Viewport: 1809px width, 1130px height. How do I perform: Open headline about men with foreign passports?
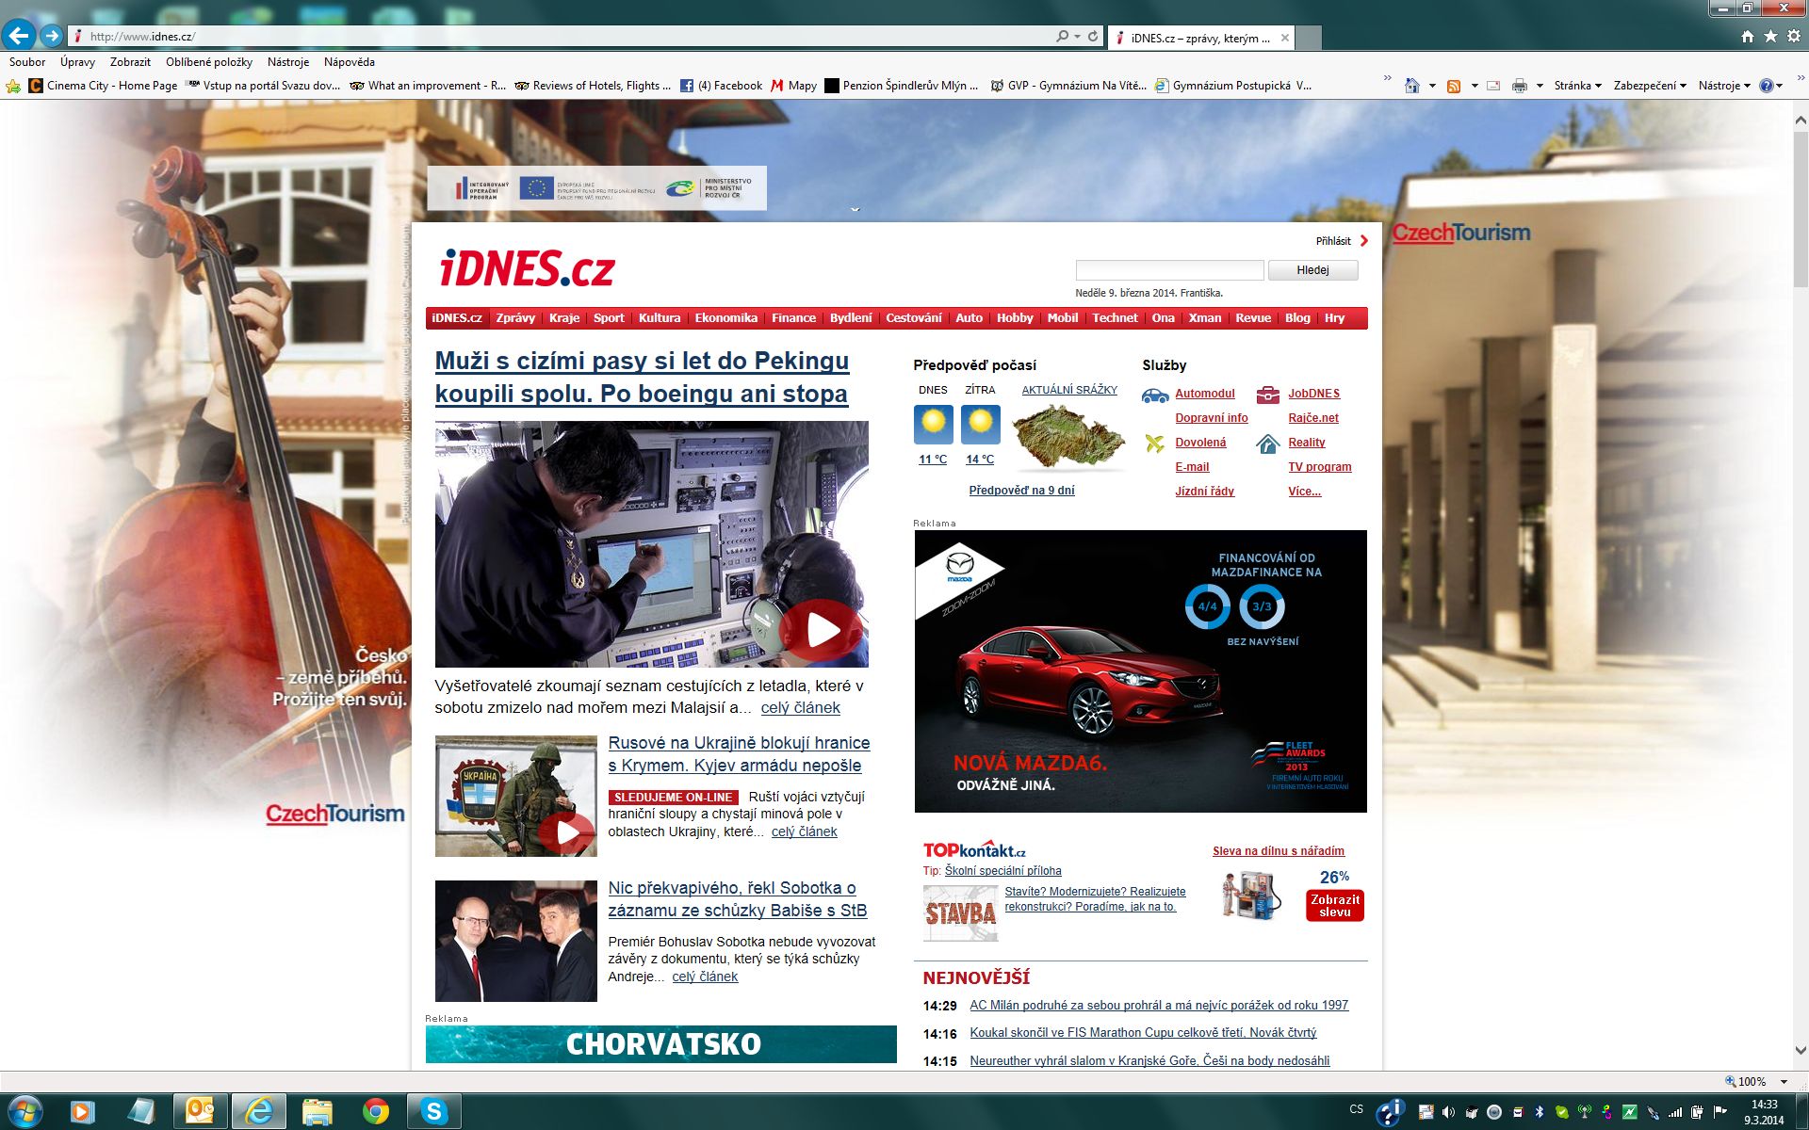(642, 377)
